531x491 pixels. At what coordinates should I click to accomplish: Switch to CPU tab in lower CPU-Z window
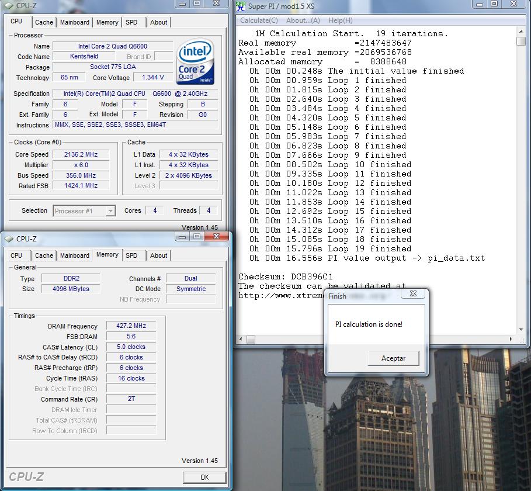click(16, 255)
